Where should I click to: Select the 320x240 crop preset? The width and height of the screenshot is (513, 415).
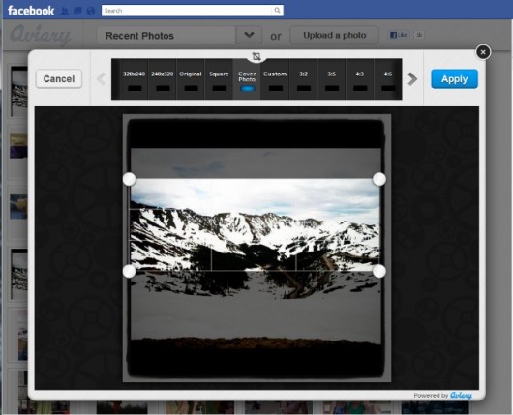[134, 78]
